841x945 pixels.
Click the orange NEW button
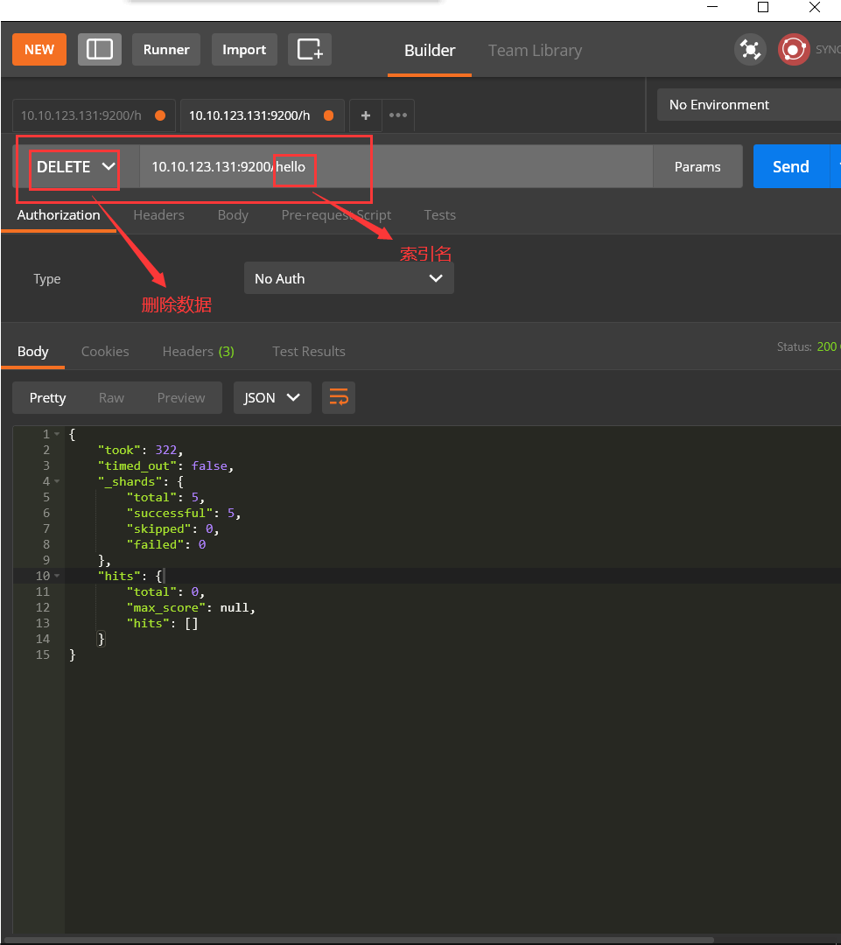pyautogui.click(x=39, y=49)
